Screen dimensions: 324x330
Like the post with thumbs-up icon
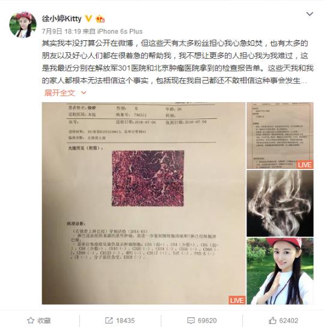click(272, 320)
